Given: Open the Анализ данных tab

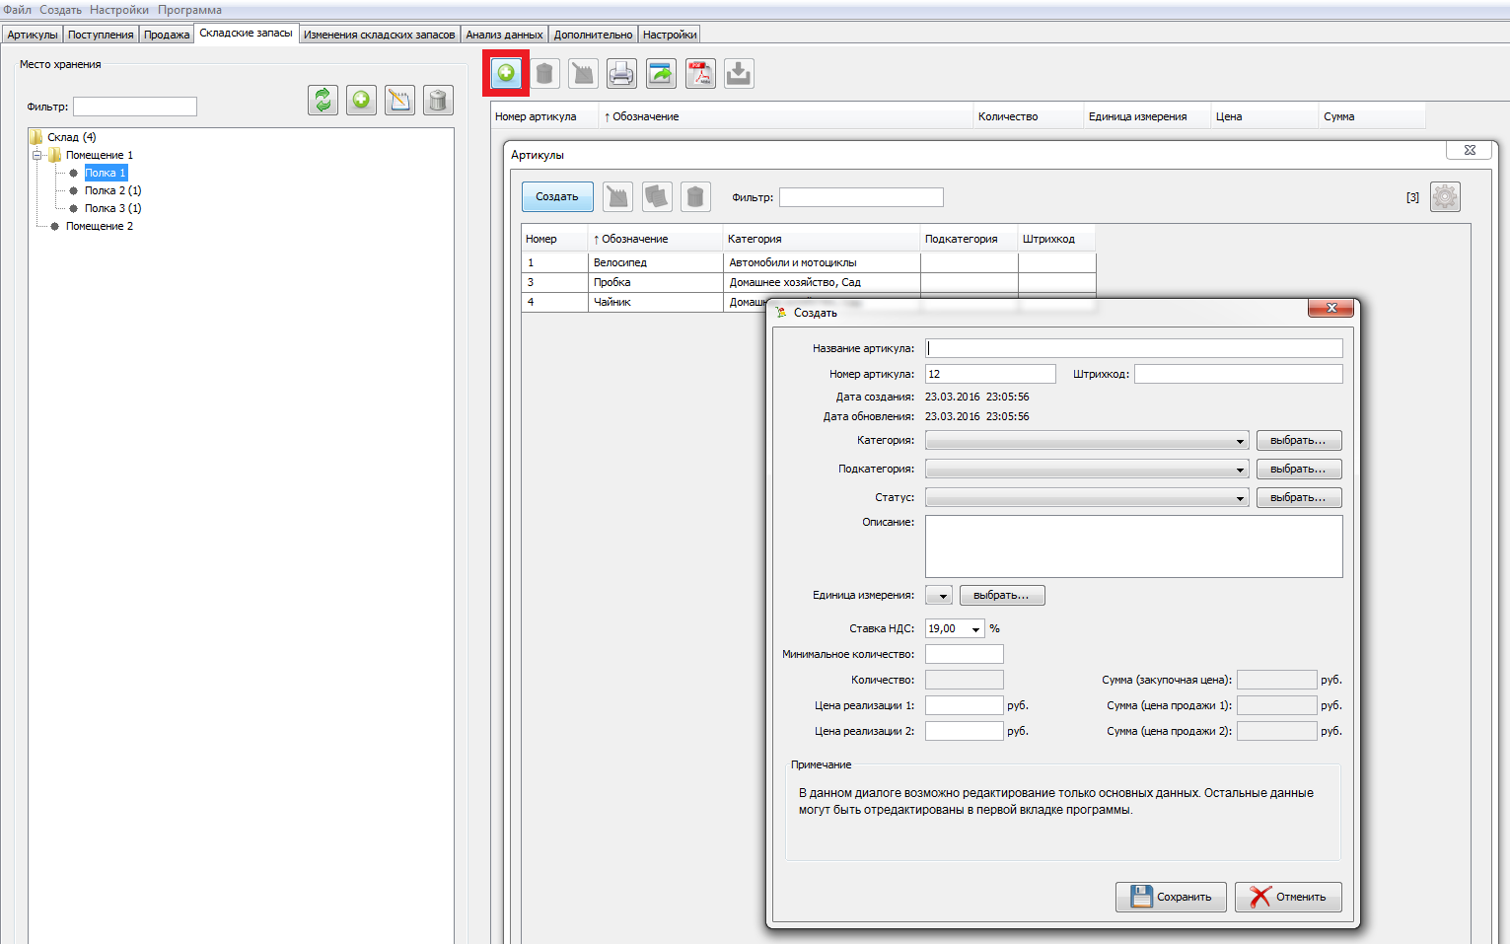Looking at the screenshot, I should pyautogui.click(x=504, y=35).
